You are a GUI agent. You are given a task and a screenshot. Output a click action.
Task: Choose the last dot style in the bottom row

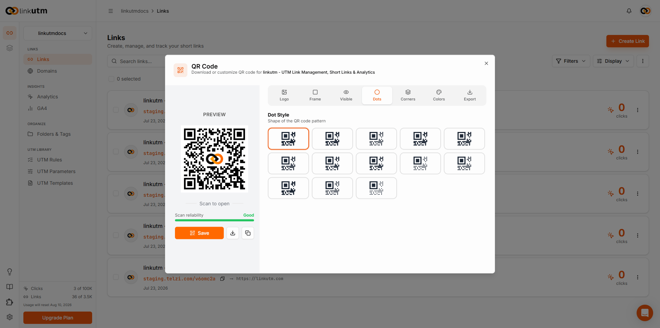pyautogui.click(x=376, y=188)
